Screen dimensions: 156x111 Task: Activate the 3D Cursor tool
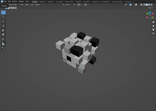point(3,17)
